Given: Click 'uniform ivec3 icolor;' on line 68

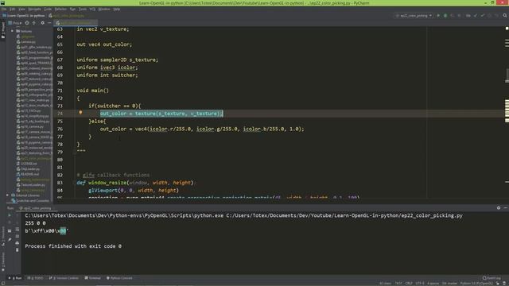Looking at the screenshot, I should pyautogui.click(x=107, y=68).
